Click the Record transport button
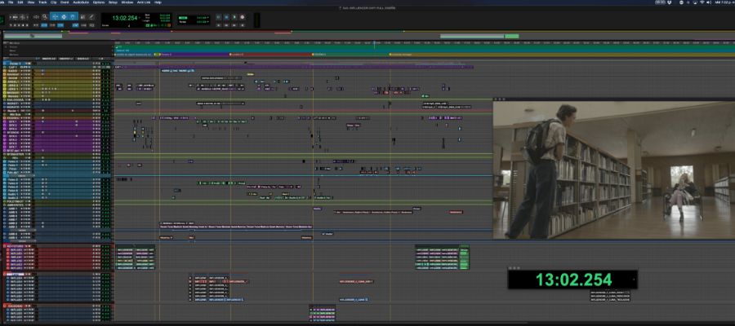The image size is (735, 326). [x=243, y=16]
